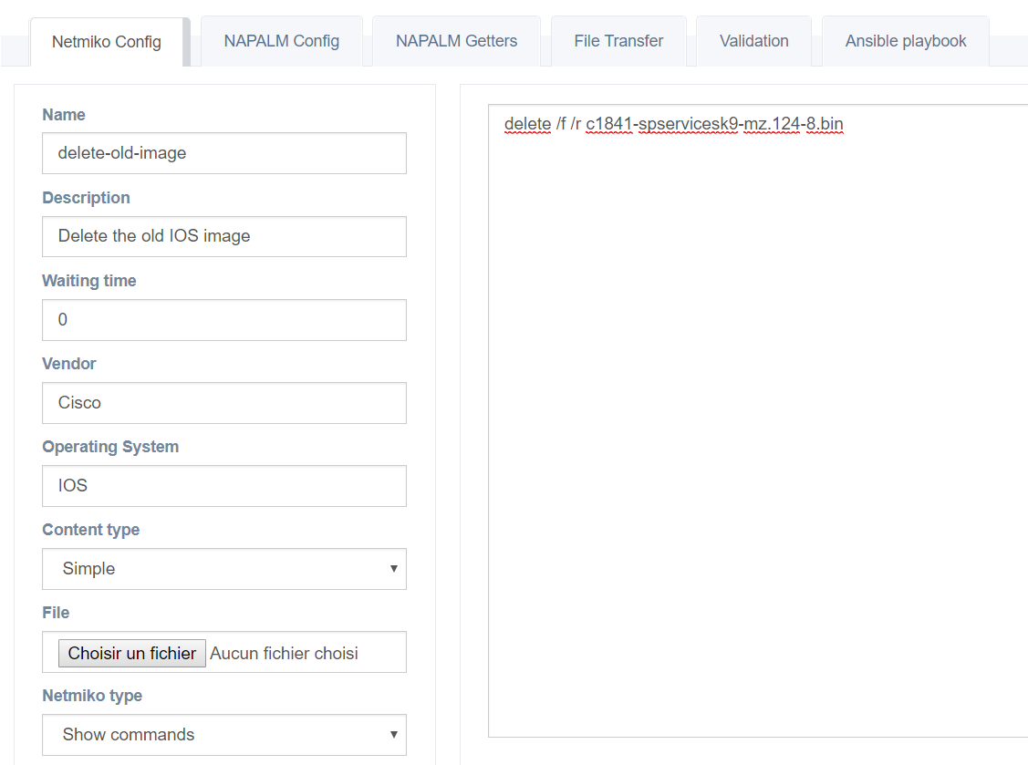Open the Netmiko type dropdown
The width and height of the screenshot is (1028, 765).
click(x=224, y=735)
